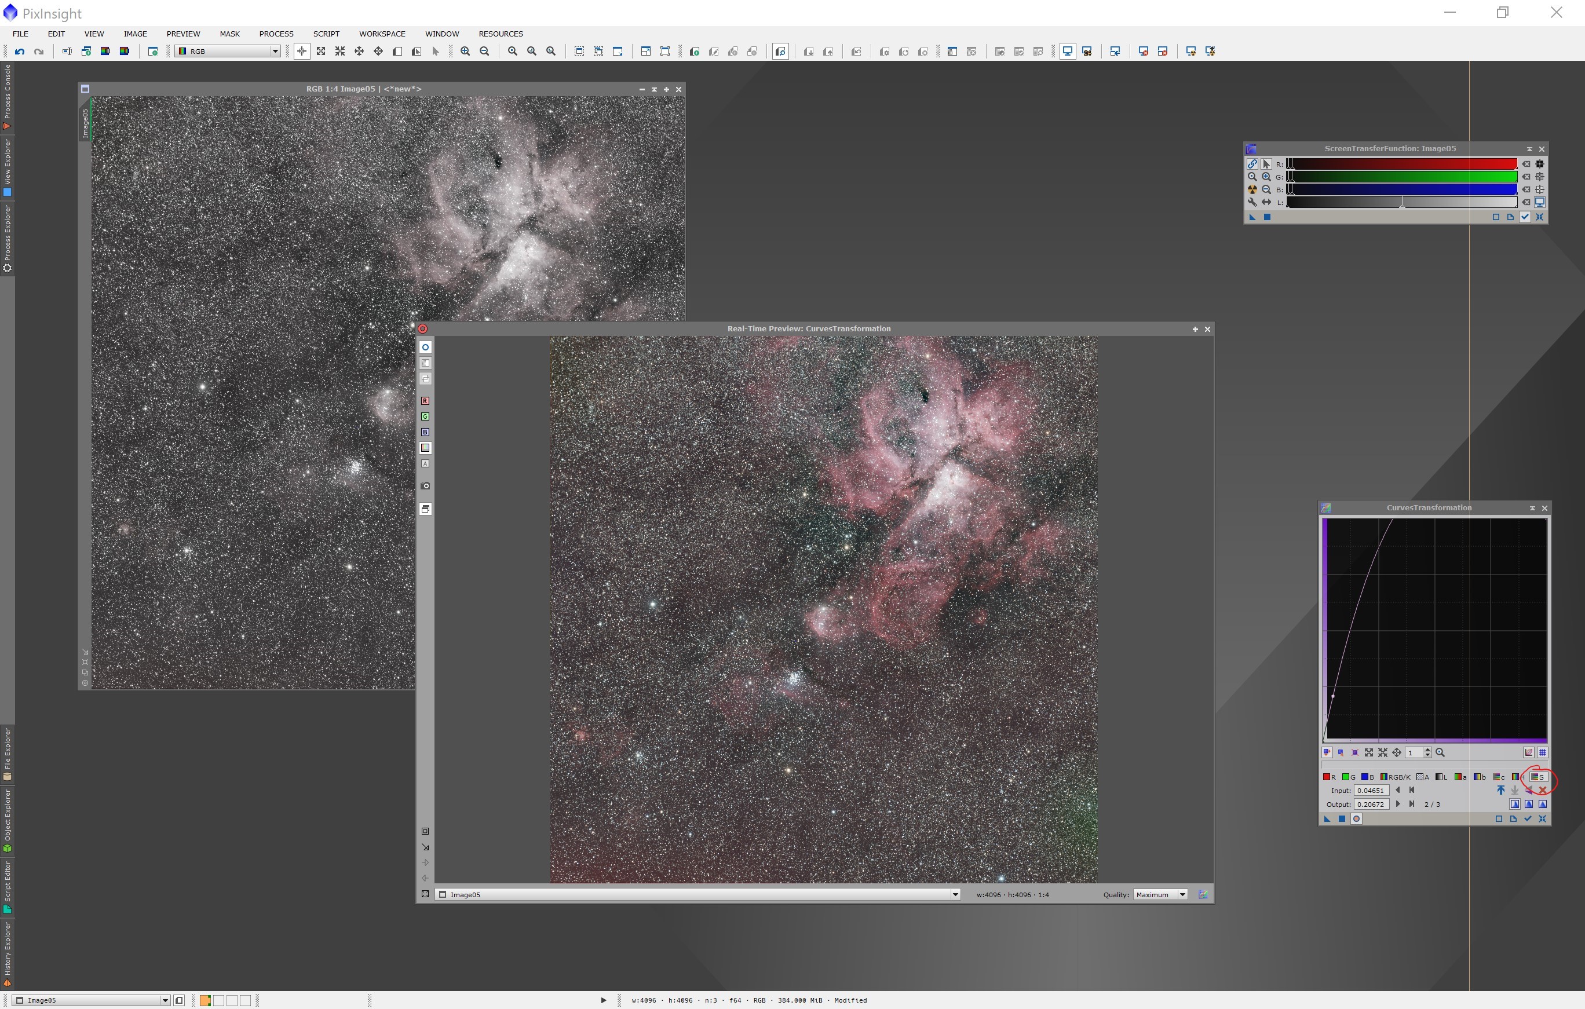Image resolution: width=1585 pixels, height=1009 pixels.
Task: Click the green G channel slider bar in STF
Action: click(x=1401, y=177)
